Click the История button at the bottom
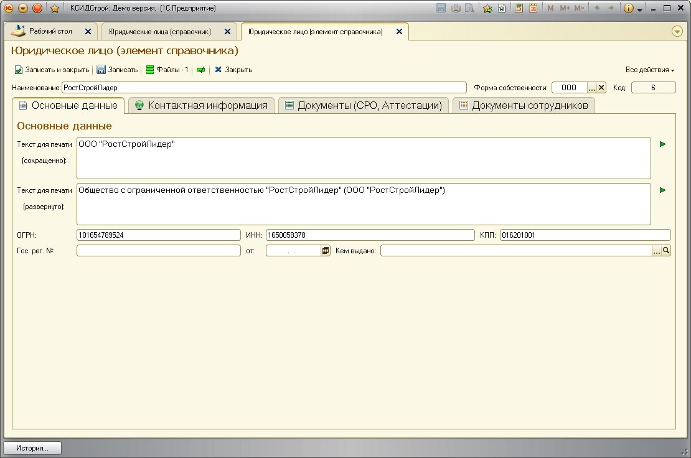 [x=32, y=448]
